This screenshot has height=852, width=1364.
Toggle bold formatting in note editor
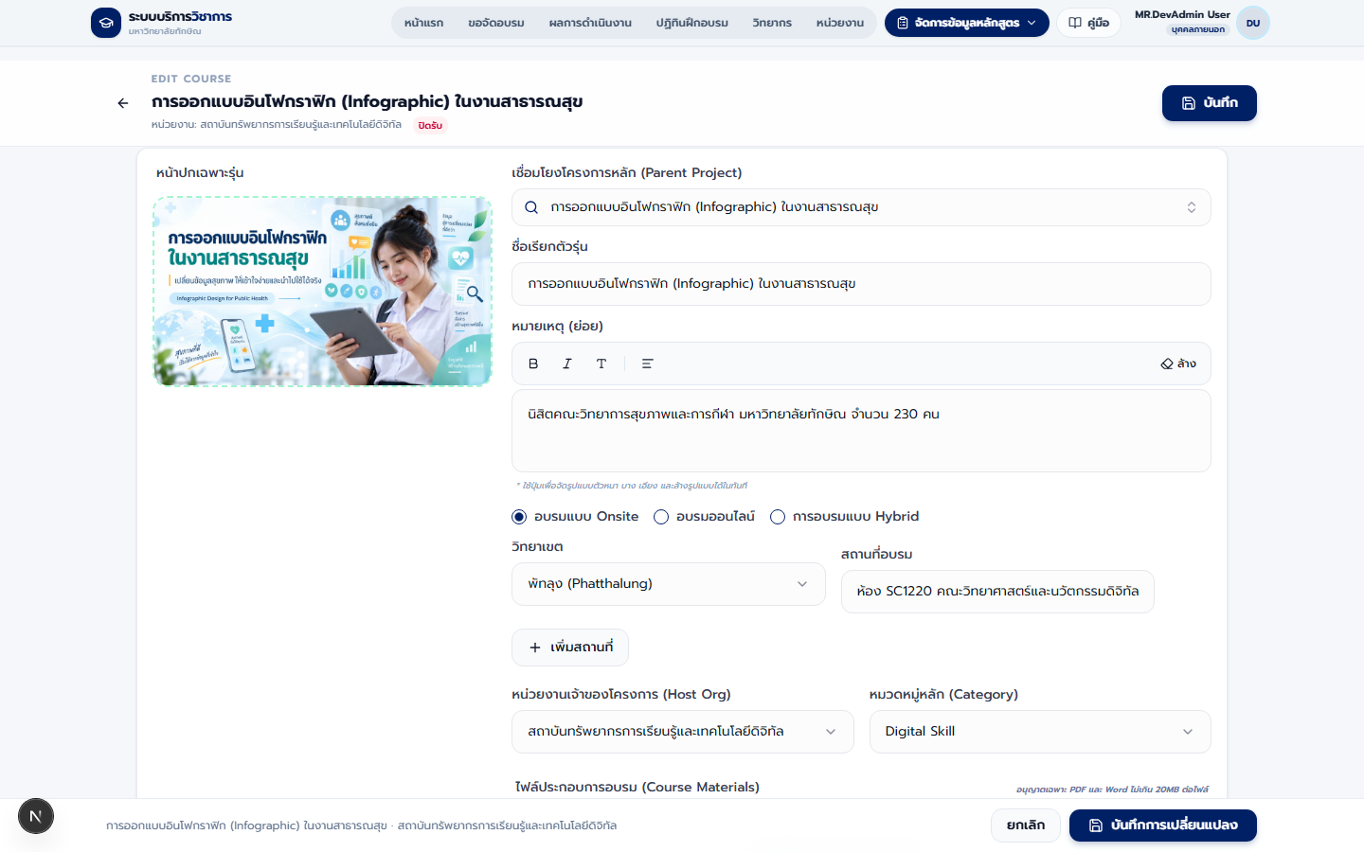click(533, 364)
